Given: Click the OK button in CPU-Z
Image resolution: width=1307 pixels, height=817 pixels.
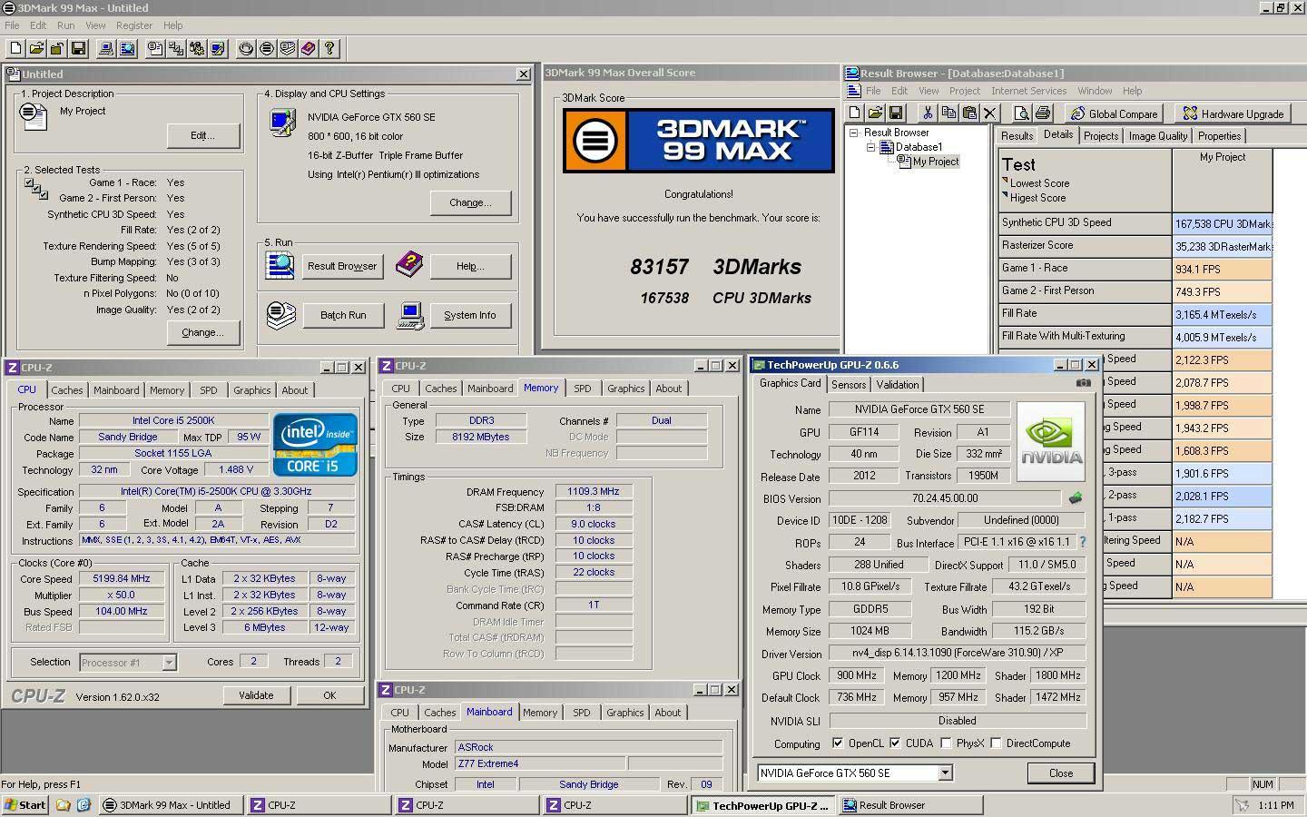Looking at the screenshot, I should point(329,695).
